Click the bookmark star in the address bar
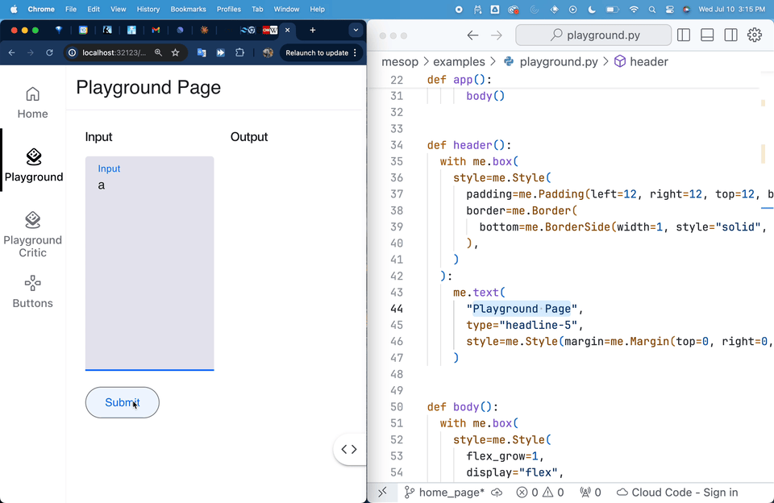Image resolution: width=774 pixels, height=503 pixels. (x=175, y=51)
